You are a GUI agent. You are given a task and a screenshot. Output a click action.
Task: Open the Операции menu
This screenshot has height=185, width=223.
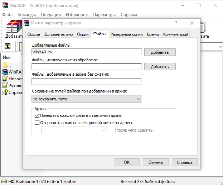pos(51,15)
